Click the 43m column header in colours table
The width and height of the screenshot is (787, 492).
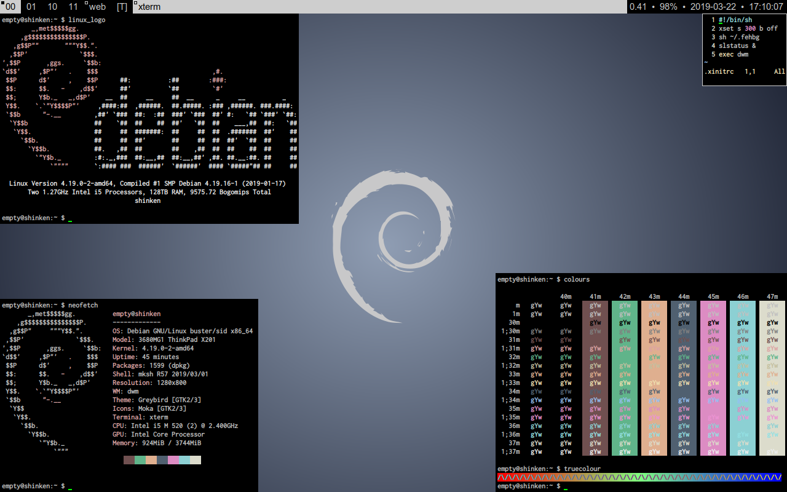(654, 296)
